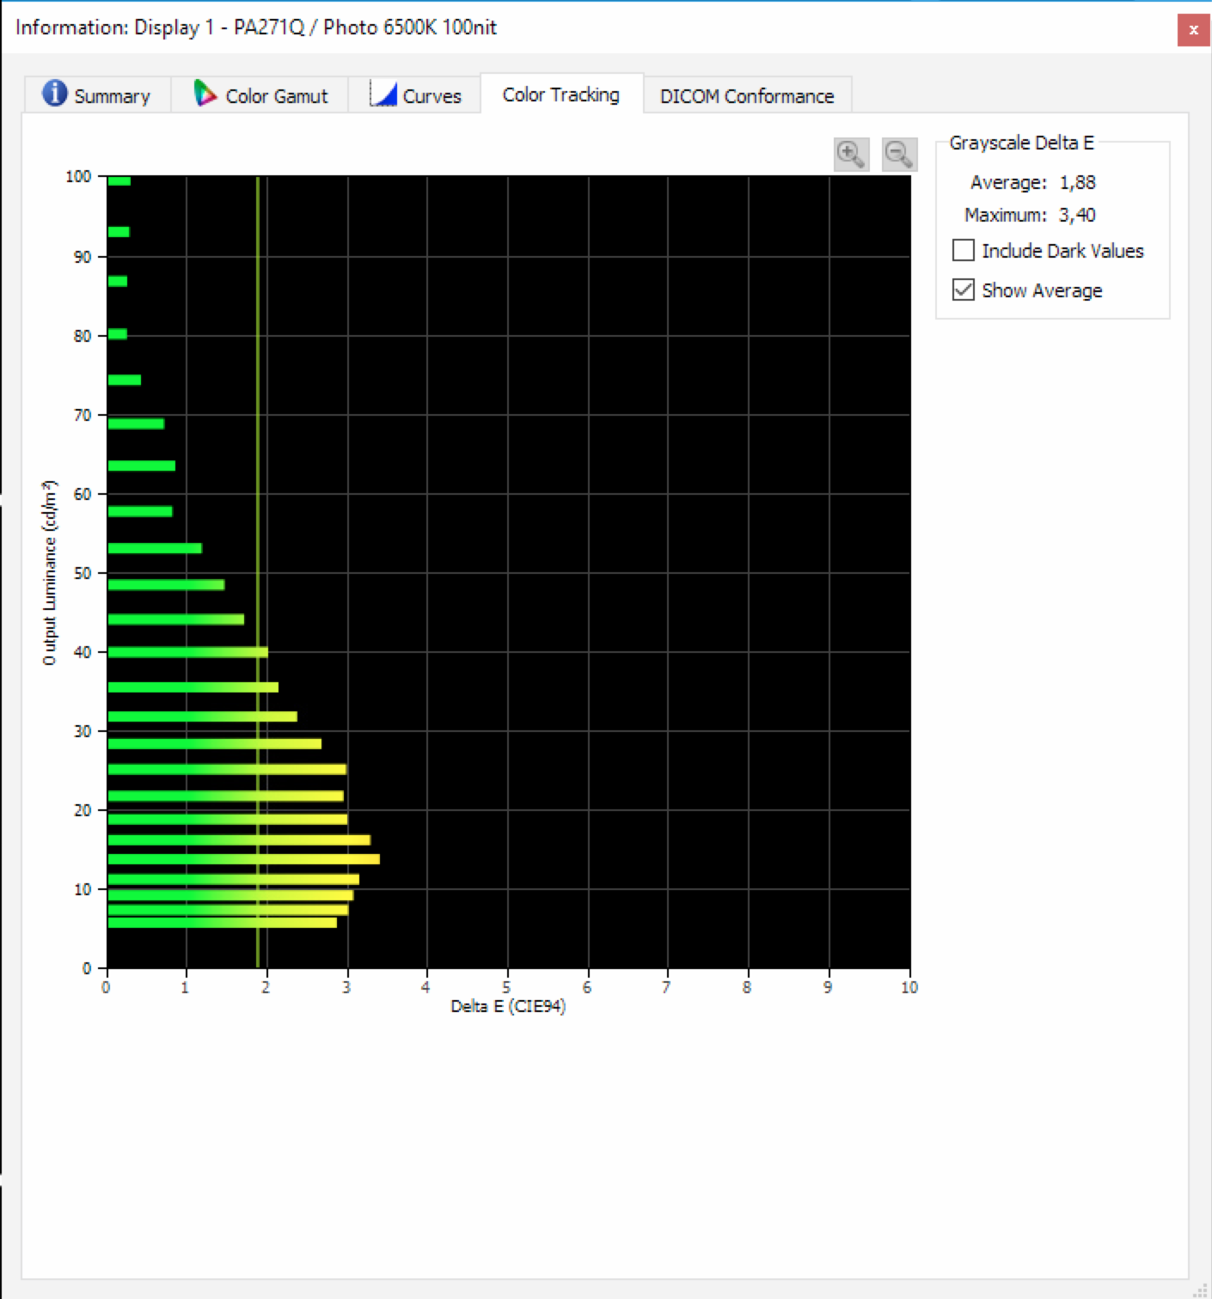This screenshot has height=1299, width=1212.
Task: Close the Information dialog window
Action: click(x=1193, y=30)
